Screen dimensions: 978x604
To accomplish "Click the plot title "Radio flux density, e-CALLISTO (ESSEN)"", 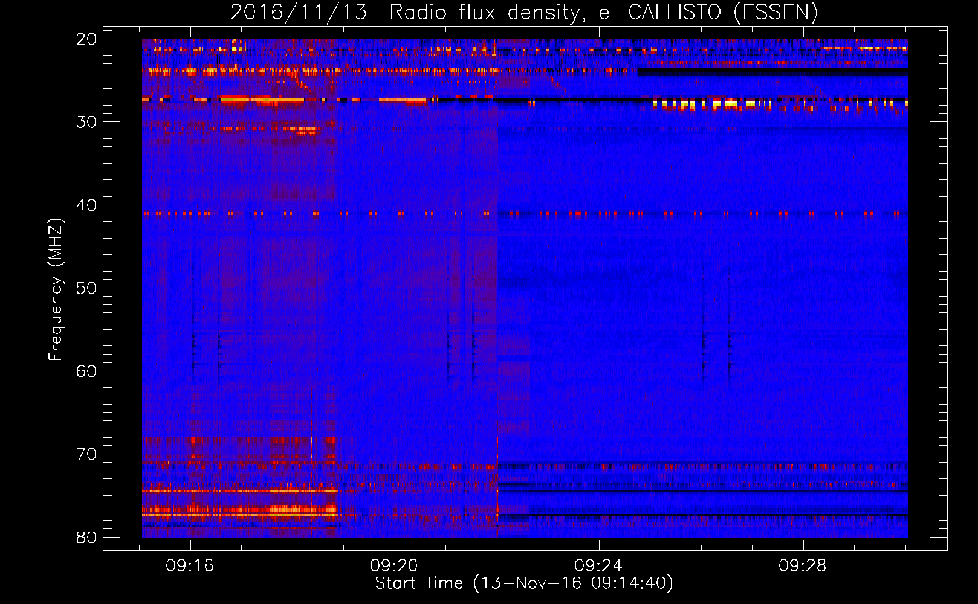I will point(603,12).
